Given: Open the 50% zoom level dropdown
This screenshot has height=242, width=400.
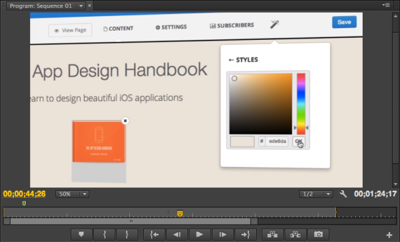Looking at the screenshot, I should click(x=72, y=194).
